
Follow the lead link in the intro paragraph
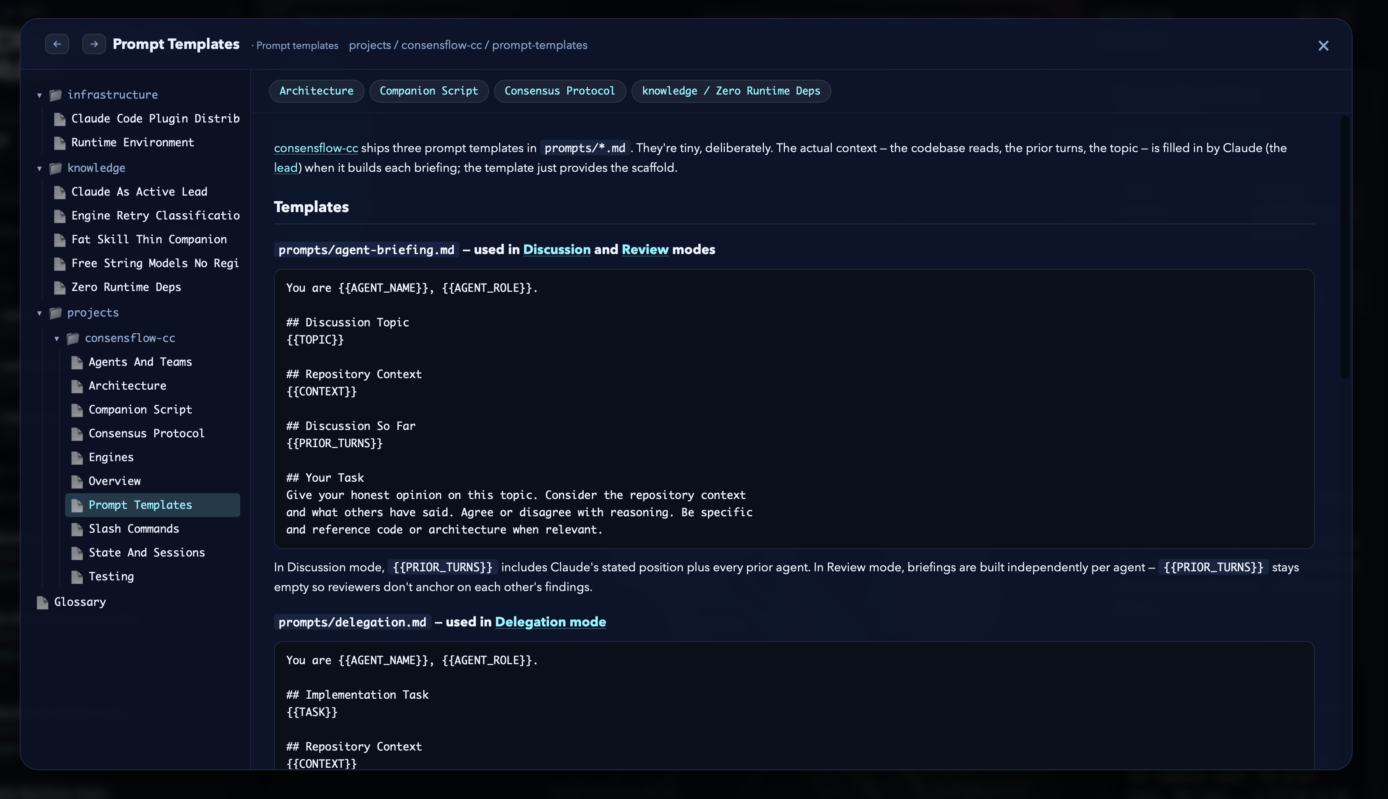285,168
